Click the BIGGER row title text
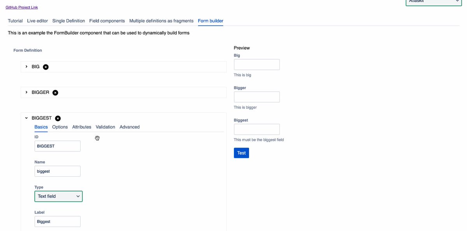Viewport: 467px width, 231px height. point(40,92)
